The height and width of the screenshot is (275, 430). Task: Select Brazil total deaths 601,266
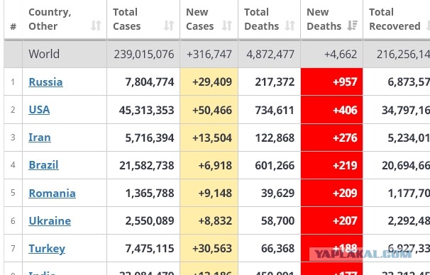[275, 165]
